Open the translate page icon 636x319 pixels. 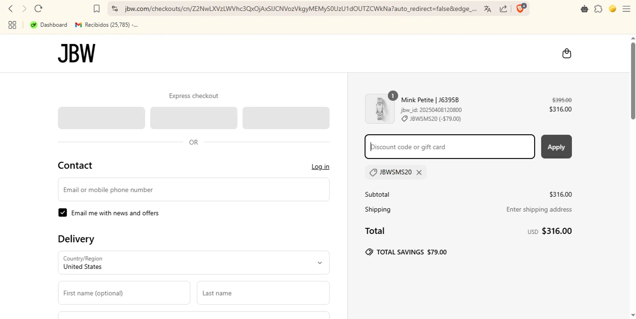point(488,8)
